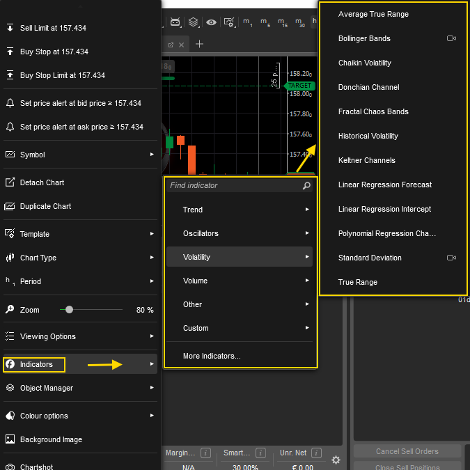This screenshot has height=470, width=470.
Task: Click Buy Stop at 157.434
Action: [54, 52]
